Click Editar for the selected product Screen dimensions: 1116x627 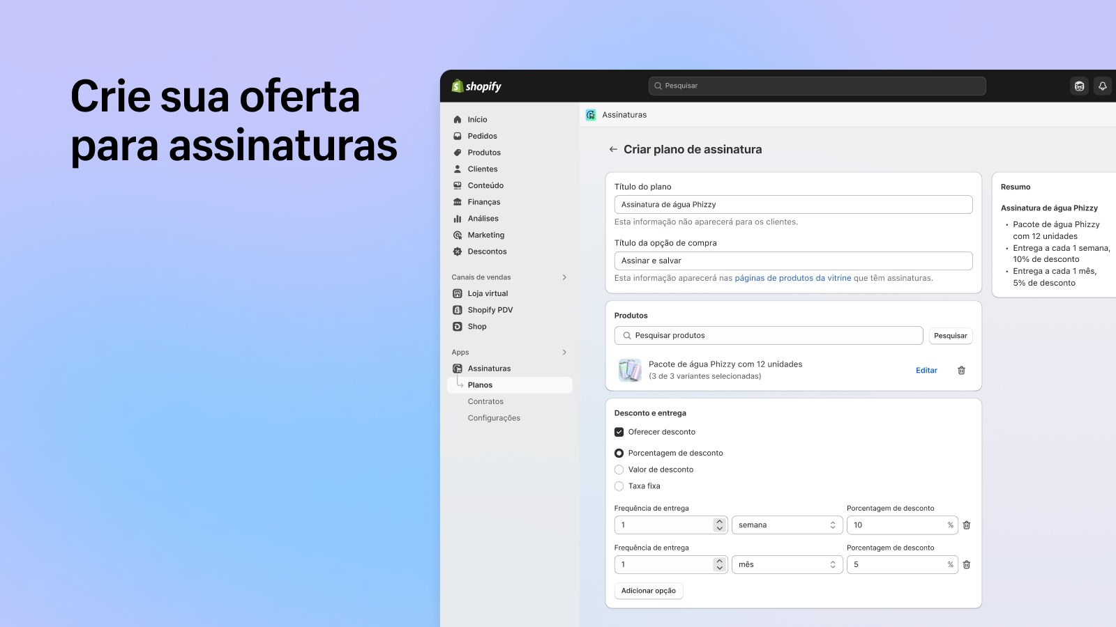click(x=926, y=371)
